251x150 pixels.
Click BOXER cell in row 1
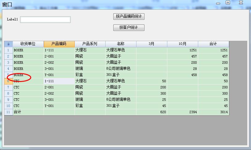tap(28, 50)
